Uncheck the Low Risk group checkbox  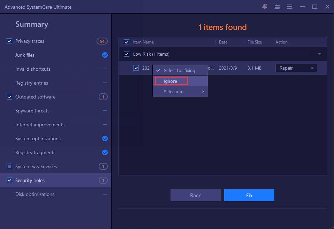[127, 54]
